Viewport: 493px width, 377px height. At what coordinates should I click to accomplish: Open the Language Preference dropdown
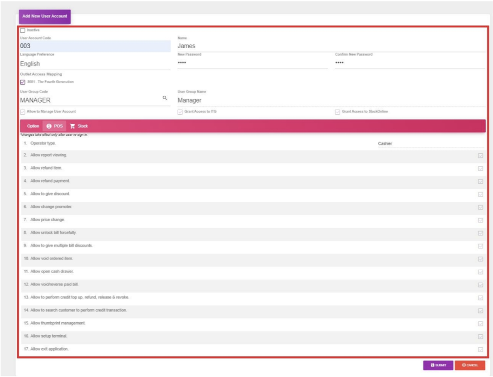95,64
